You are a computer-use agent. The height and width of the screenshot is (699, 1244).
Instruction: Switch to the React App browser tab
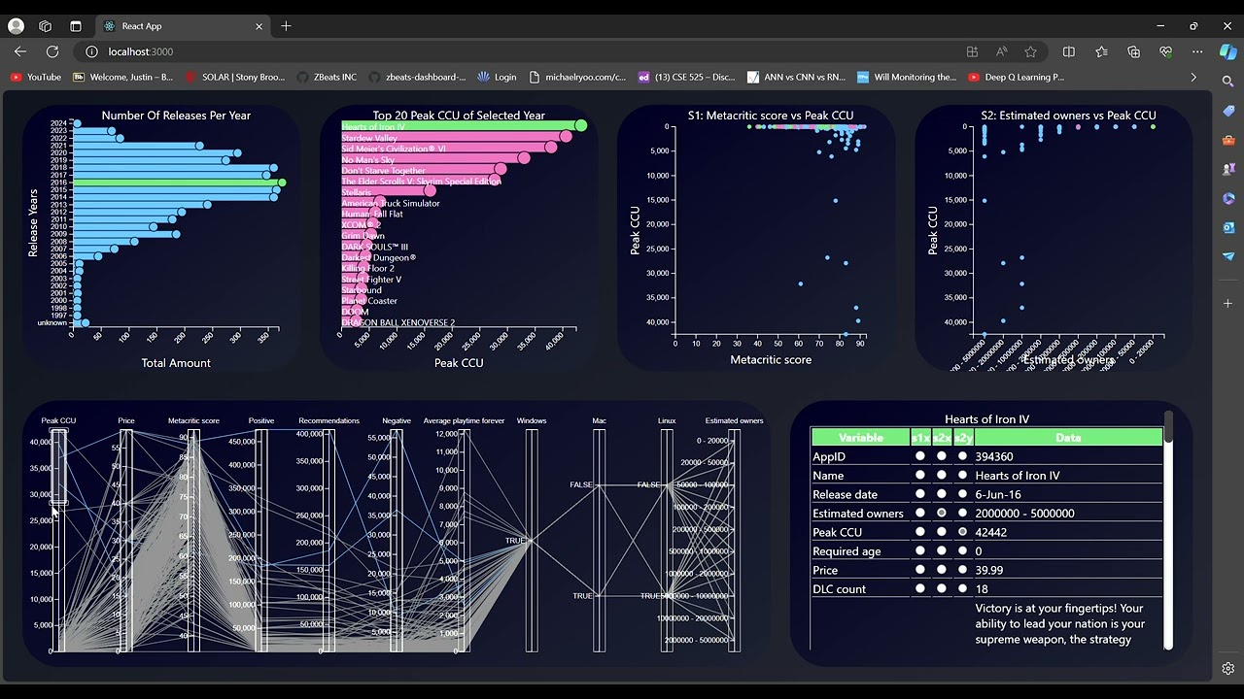tap(183, 26)
